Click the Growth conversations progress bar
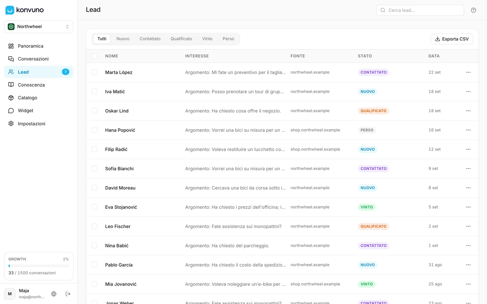 (39, 266)
